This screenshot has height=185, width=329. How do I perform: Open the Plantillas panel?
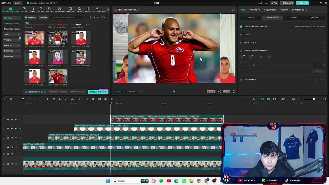click(x=97, y=10)
